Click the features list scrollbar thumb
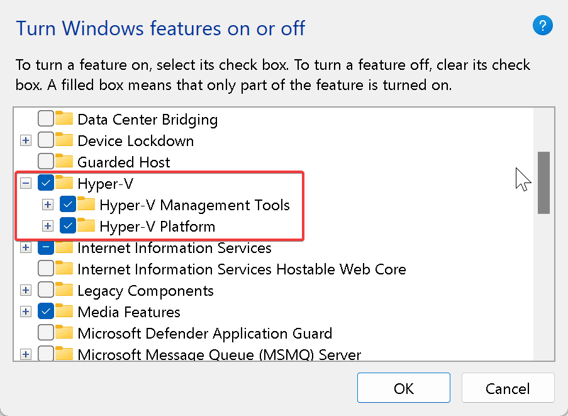 tap(543, 183)
